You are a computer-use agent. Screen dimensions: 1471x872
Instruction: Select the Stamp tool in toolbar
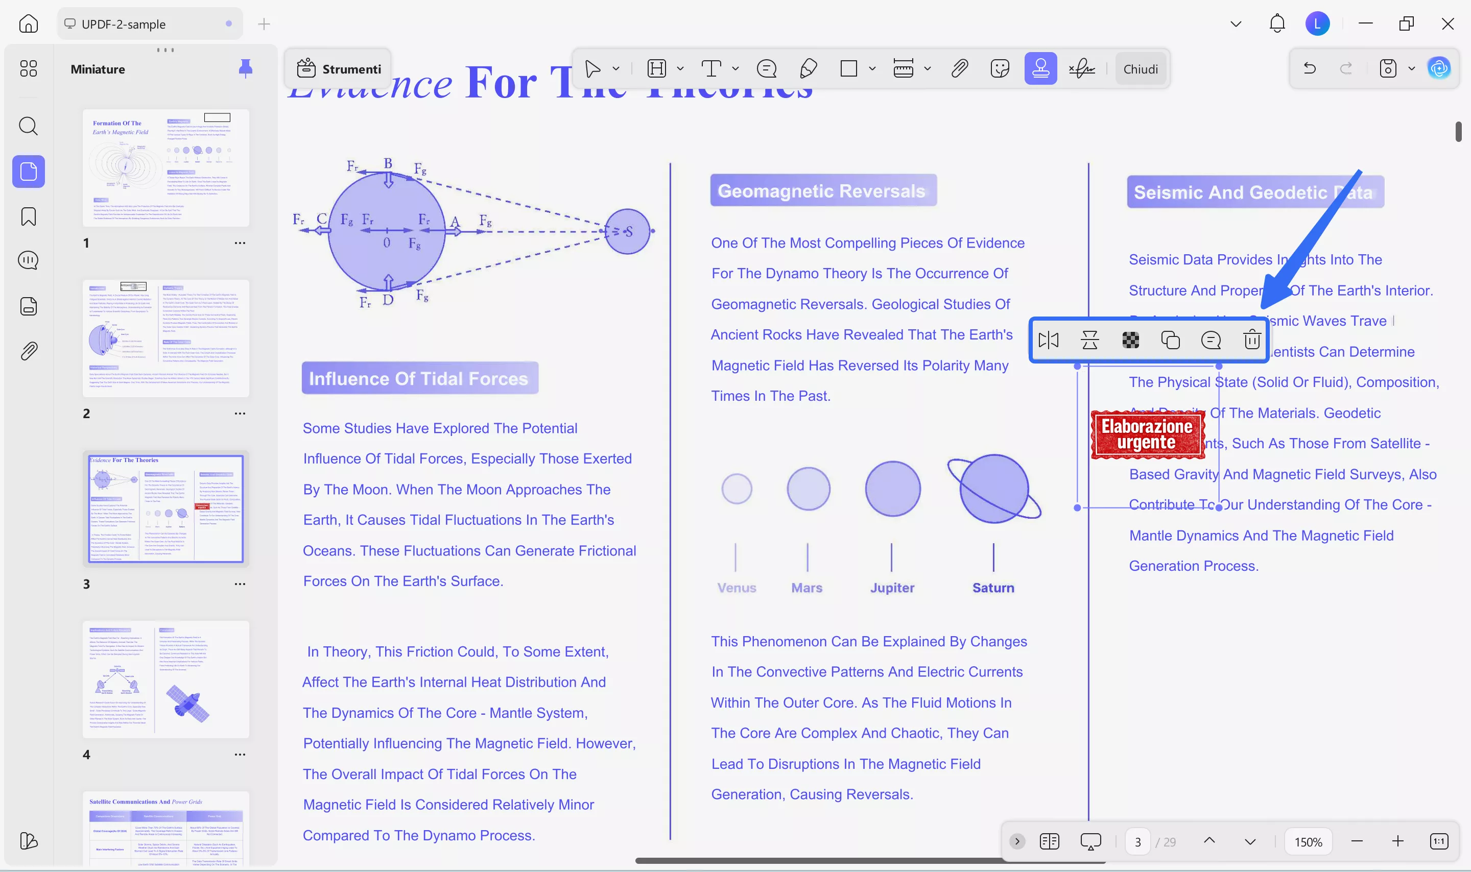(x=1039, y=69)
